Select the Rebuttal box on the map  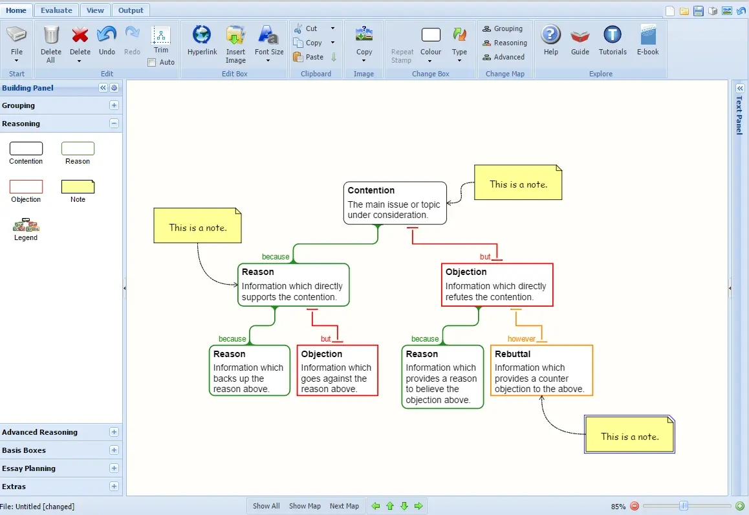(541, 371)
